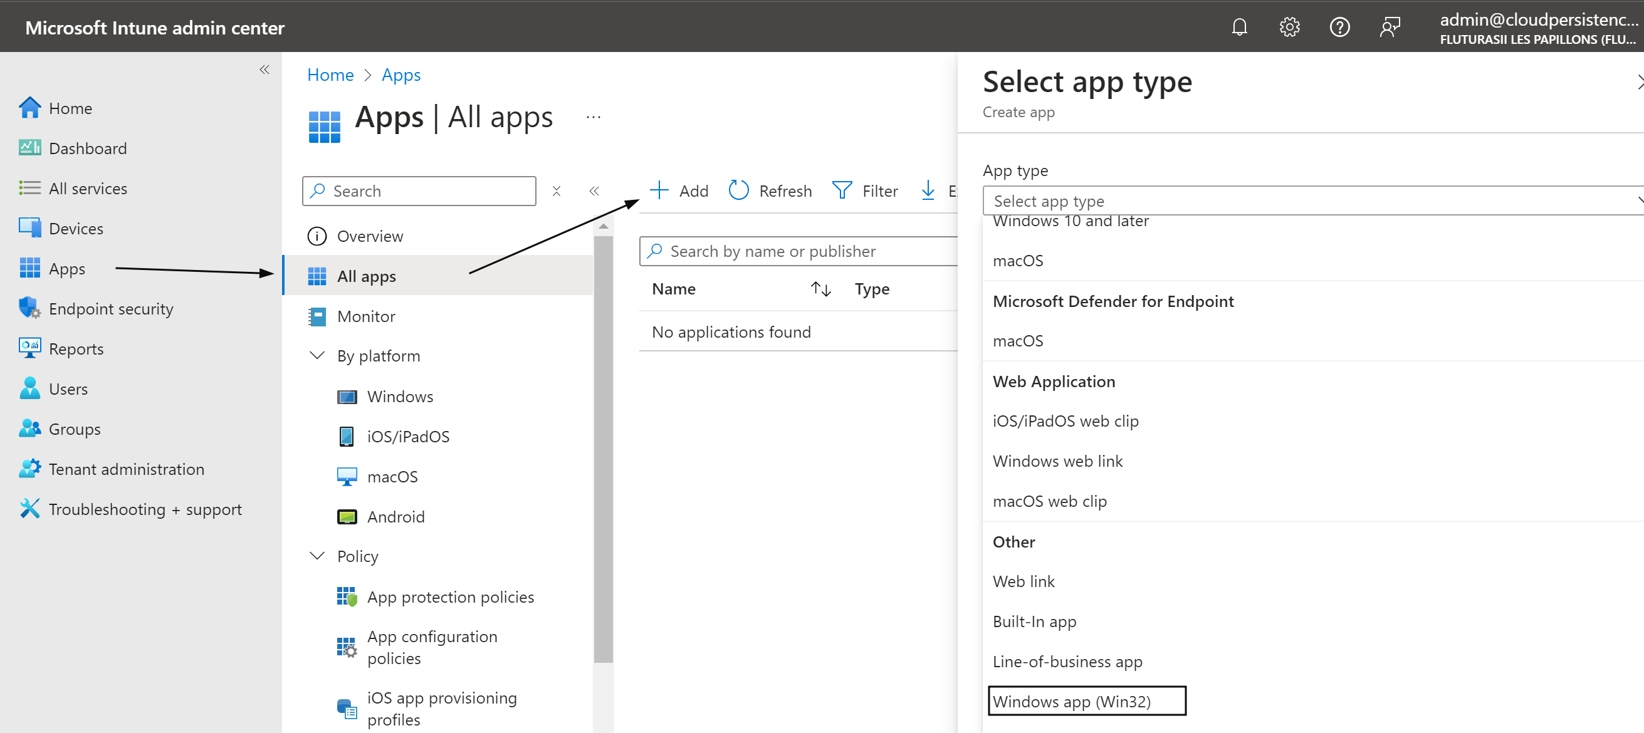Select macOS under Microsoft Defender for Endpoint
The height and width of the screenshot is (733, 1644).
1017,340
